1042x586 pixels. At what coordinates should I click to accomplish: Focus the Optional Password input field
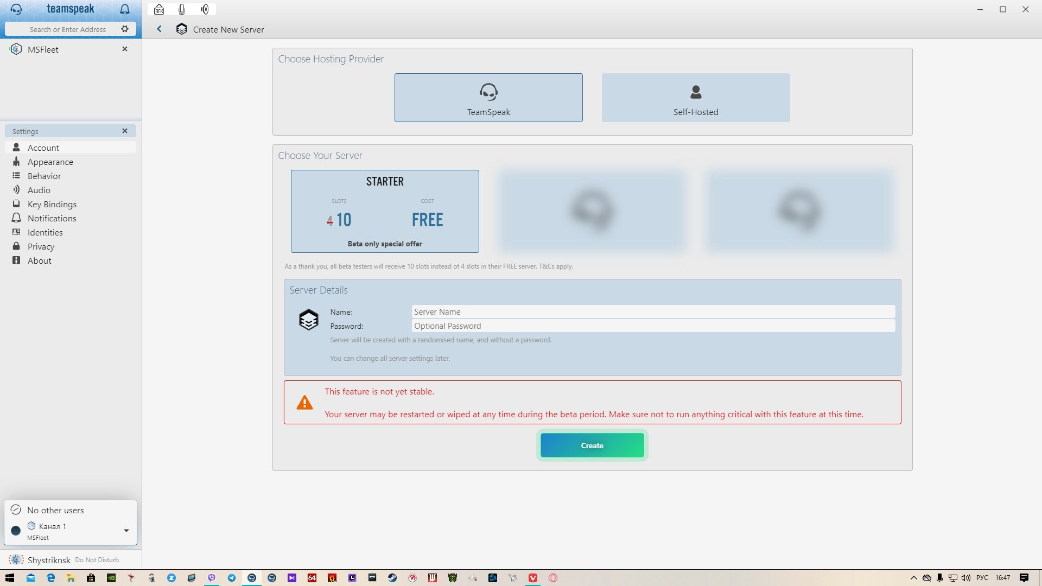(653, 326)
